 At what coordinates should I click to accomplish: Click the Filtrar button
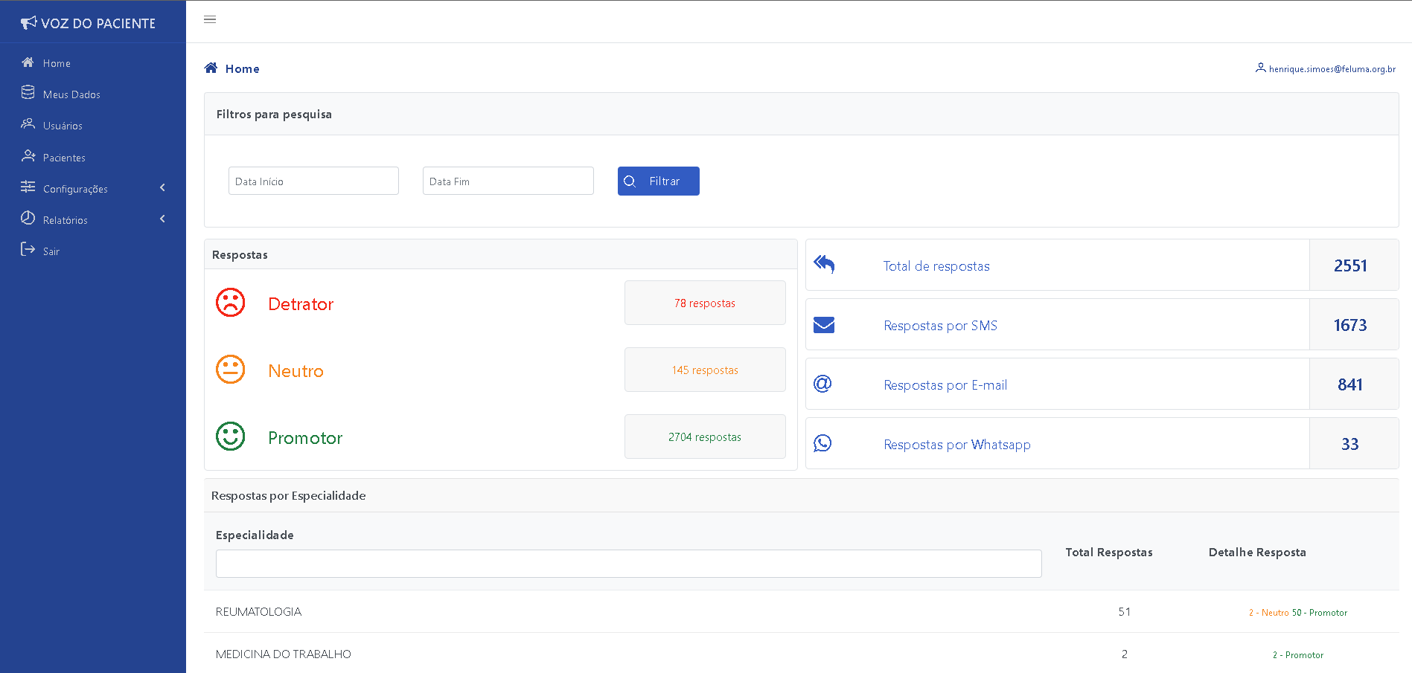pos(659,181)
